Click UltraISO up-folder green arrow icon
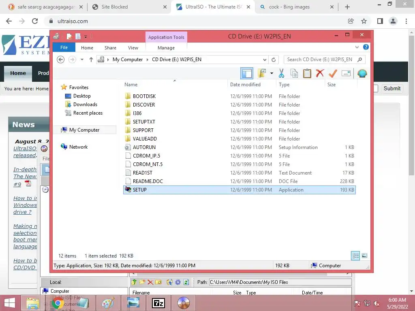The height and width of the screenshot is (311, 415). tap(134, 282)
